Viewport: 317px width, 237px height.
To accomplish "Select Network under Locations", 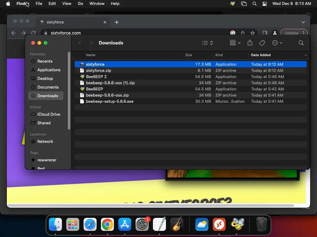I will [46, 141].
